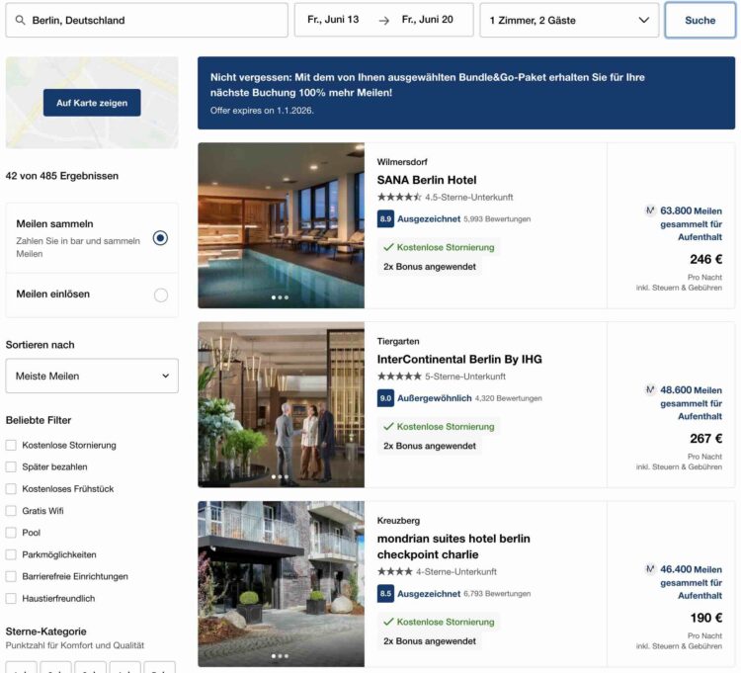Click the five-star rating of InterContinental Berlin

click(x=399, y=377)
